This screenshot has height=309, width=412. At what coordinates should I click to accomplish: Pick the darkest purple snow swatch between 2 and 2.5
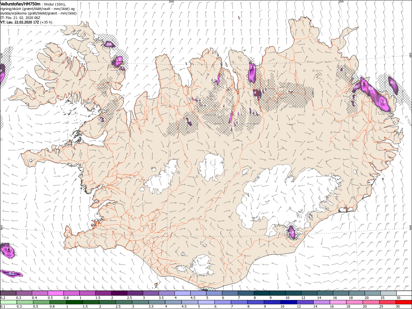[119, 293]
